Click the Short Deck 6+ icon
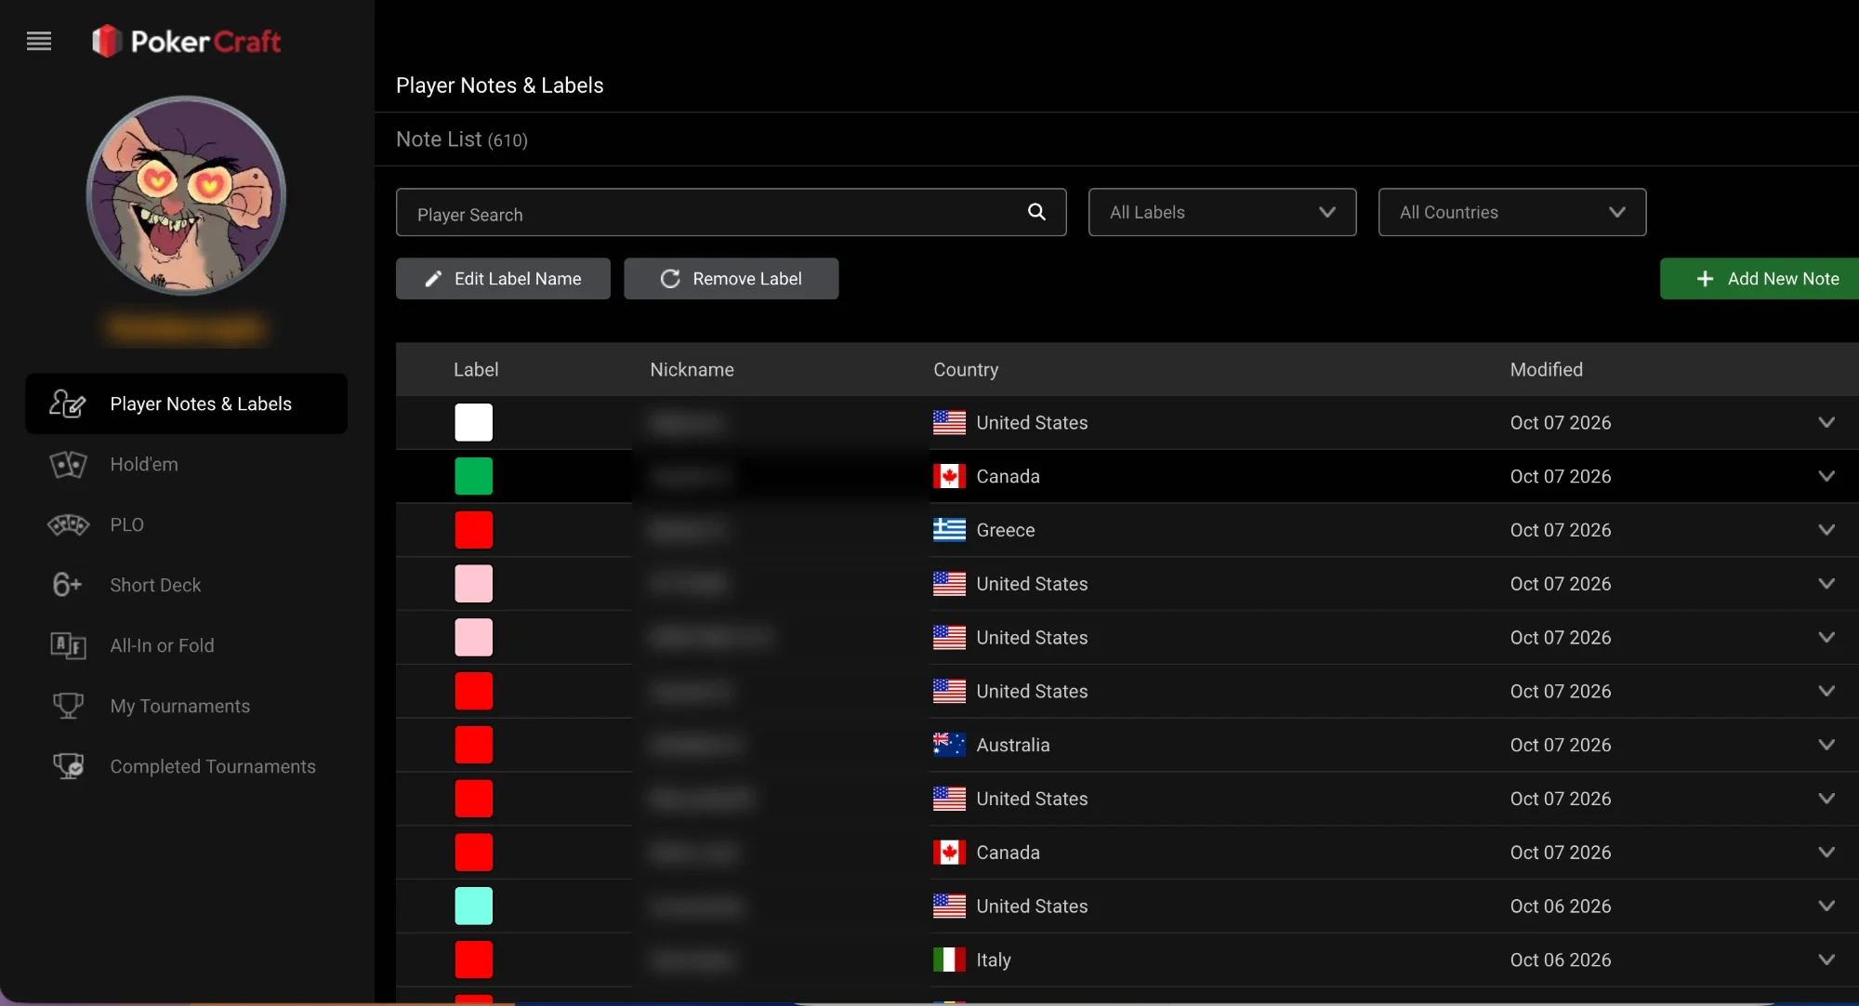This screenshot has width=1859, height=1006. click(x=67, y=585)
